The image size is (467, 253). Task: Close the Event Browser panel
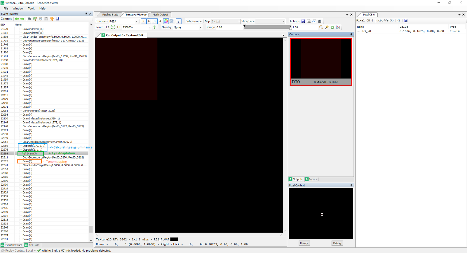point(90,14)
